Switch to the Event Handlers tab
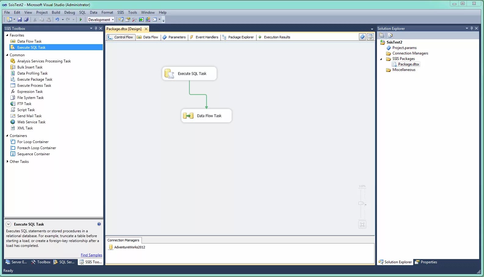The height and width of the screenshot is (277, 484). [x=204, y=37]
